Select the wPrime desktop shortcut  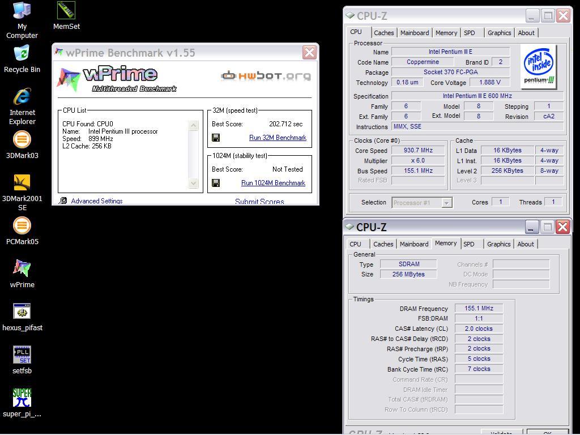click(22, 274)
